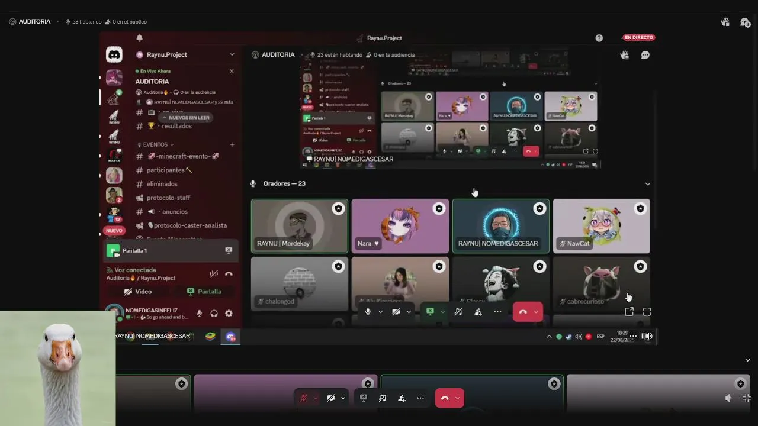Open soundboard icon in shared control bar
This screenshot has width=758, height=426.
point(458,312)
